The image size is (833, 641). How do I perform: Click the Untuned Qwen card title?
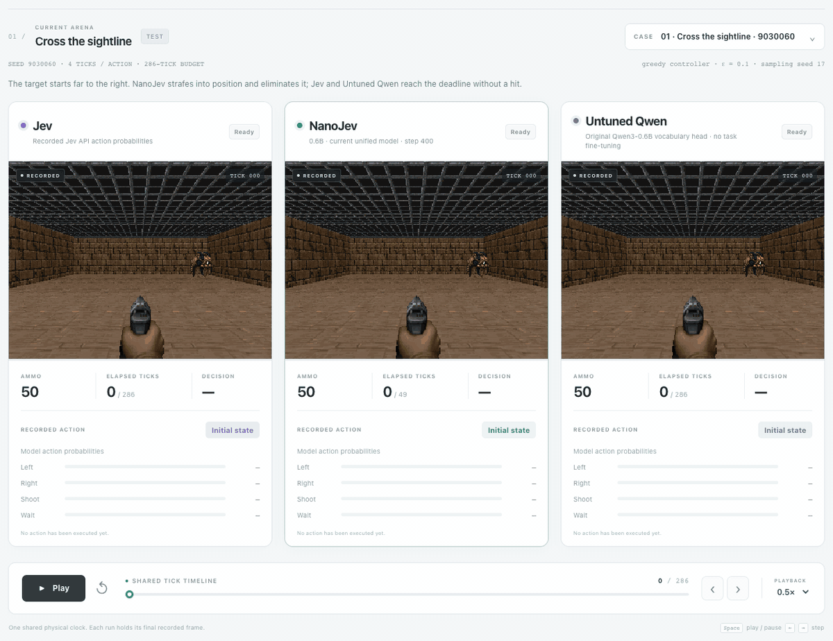point(626,121)
